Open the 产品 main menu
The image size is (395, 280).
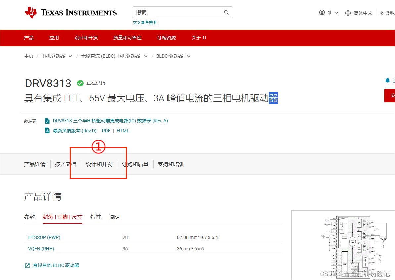(29, 38)
